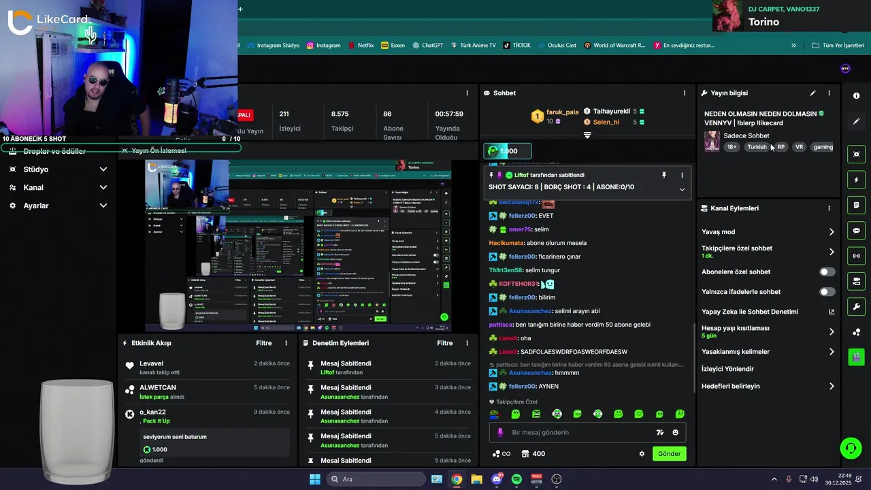The width and height of the screenshot is (871, 490).
Task: Open ChatGPT bookmark
Action: tap(427, 46)
